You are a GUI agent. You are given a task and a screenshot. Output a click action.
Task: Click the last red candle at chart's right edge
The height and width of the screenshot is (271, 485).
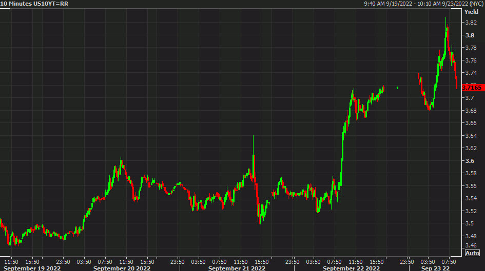point(456,81)
